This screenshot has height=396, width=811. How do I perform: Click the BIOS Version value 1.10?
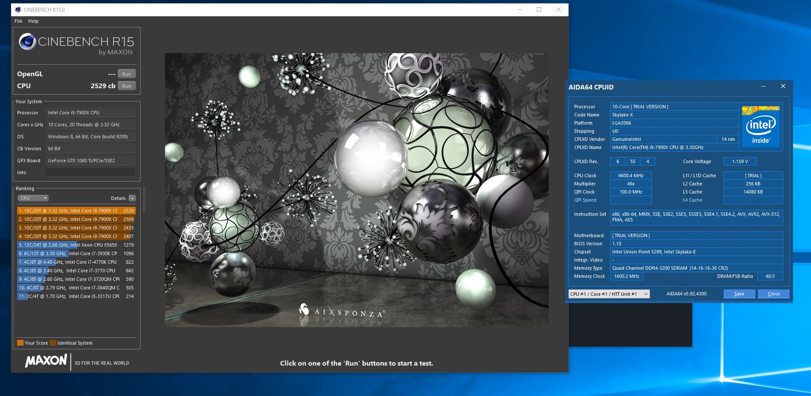(696, 244)
